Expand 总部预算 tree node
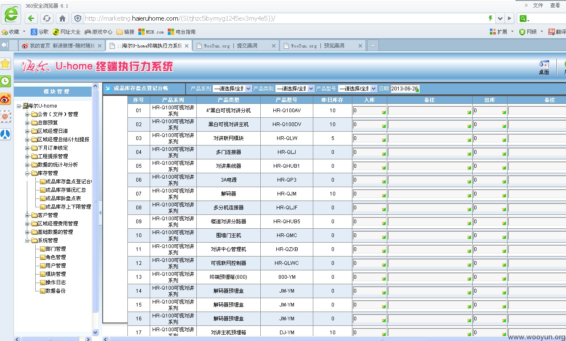This screenshot has height=341, width=566. point(27,123)
